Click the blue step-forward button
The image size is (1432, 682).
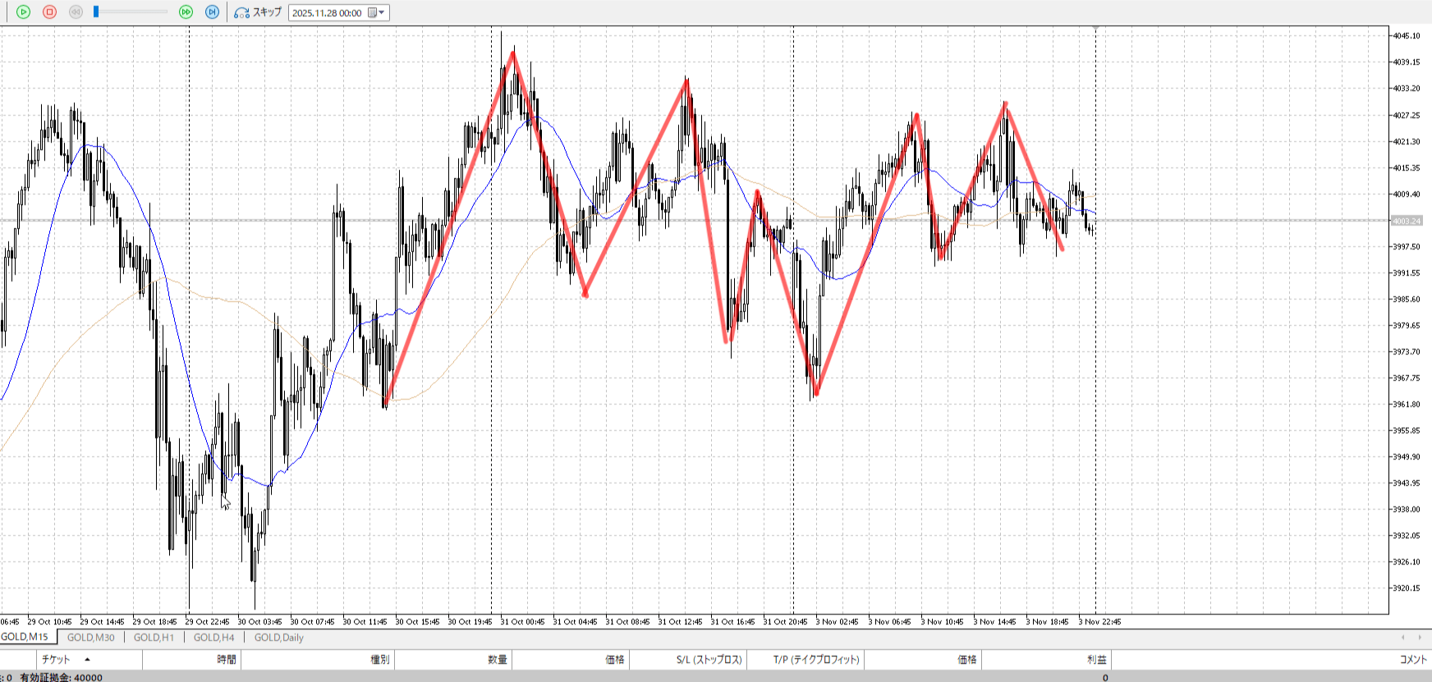[212, 12]
